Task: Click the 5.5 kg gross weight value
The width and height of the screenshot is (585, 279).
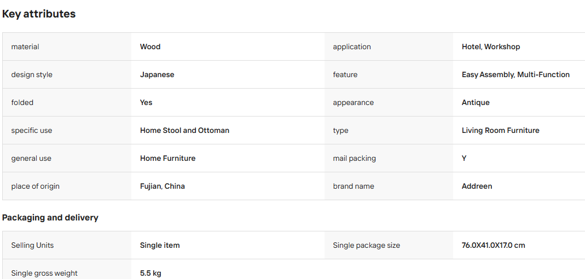Action: click(x=150, y=273)
